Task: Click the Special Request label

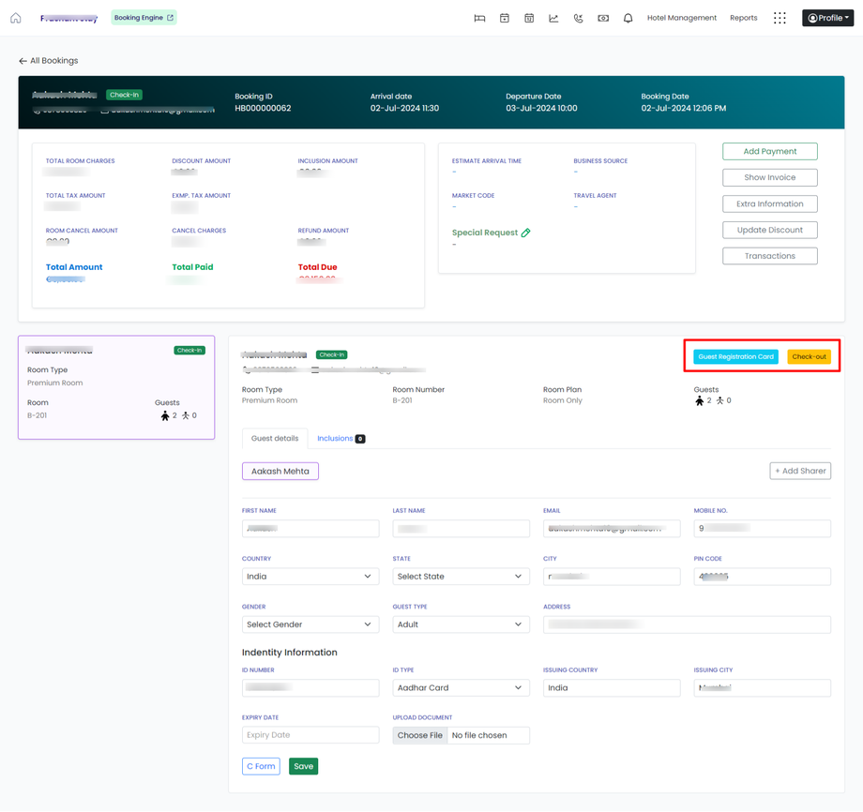Action: tap(484, 233)
